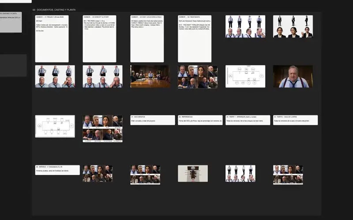Select the boardroom scene photo thumbnail
The height and width of the screenshot is (220, 353).
pos(150,76)
